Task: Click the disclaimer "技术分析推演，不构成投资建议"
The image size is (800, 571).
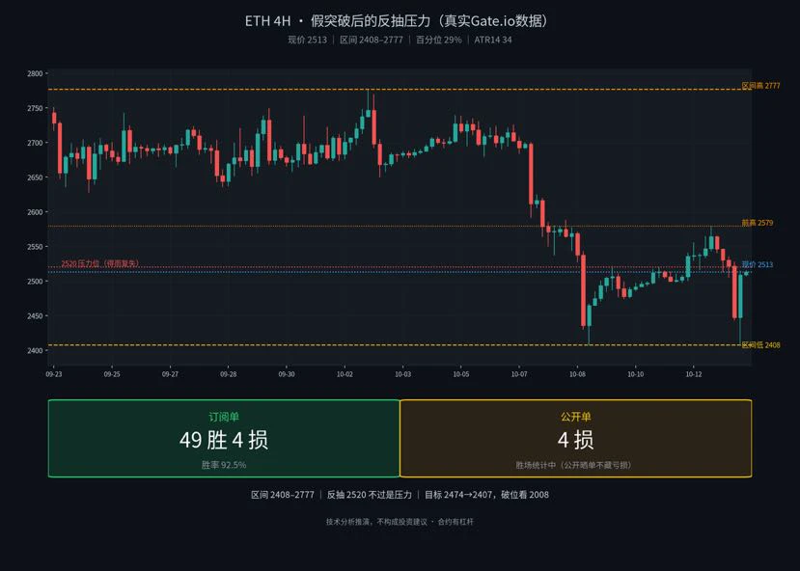Action: (x=376, y=522)
